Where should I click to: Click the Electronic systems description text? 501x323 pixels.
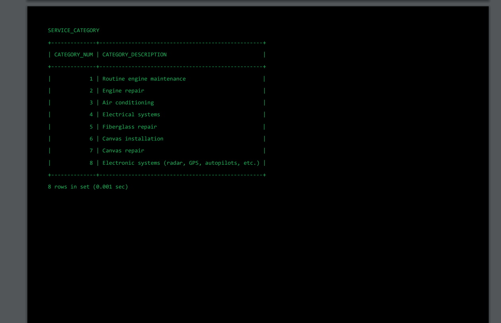[x=181, y=163]
